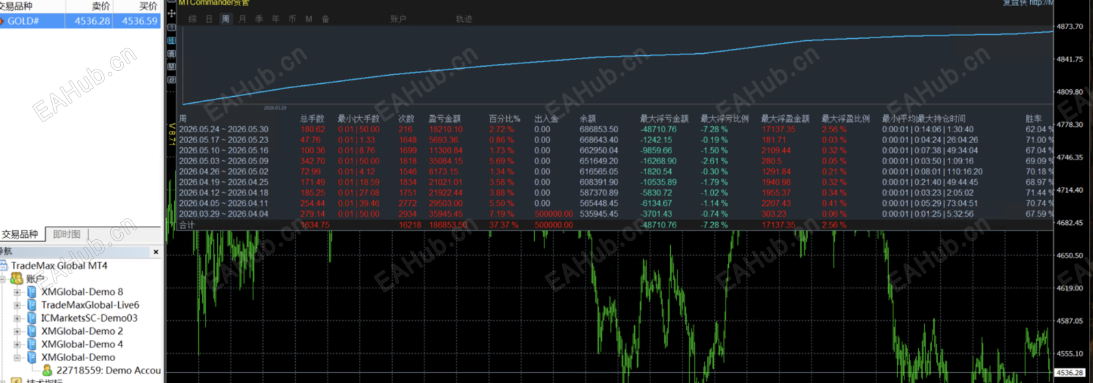Expand the ICMarketsSC-Demo03 server node
1093x383 pixels.
pos(17,318)
